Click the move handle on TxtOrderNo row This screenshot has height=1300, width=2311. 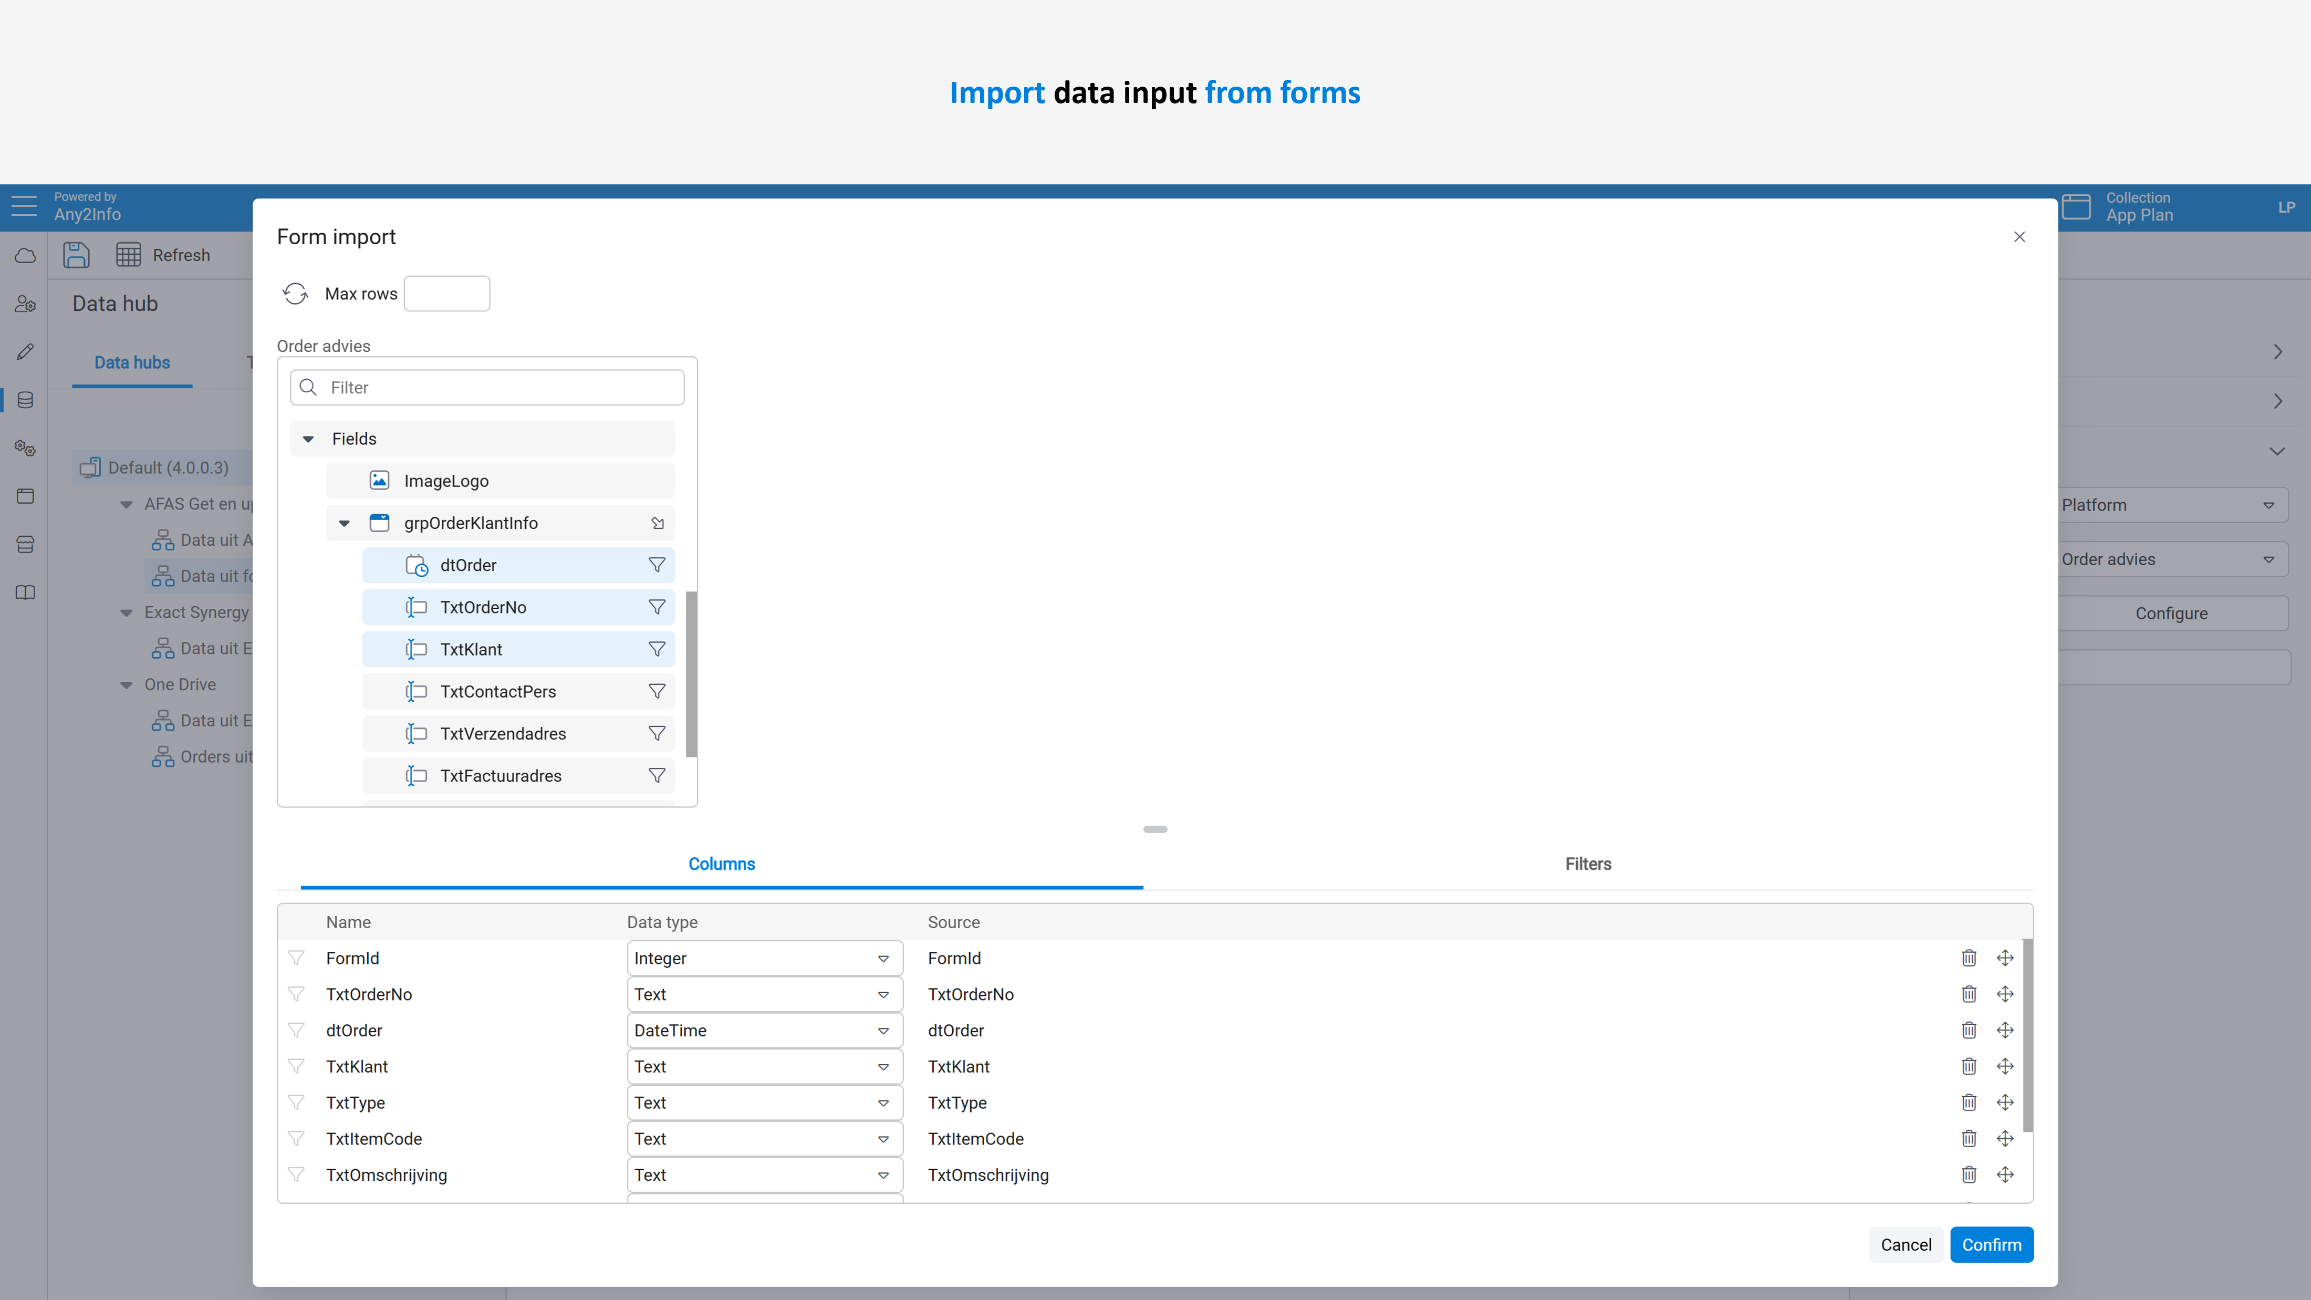2005,994
